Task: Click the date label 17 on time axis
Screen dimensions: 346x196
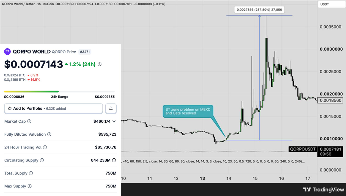Action: click(308, 178)
